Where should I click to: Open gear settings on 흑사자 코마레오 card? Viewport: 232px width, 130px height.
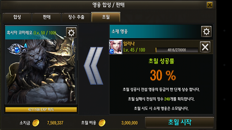point(71,32)
